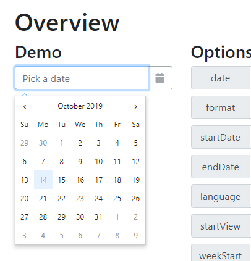Advance to next month with right arrow

point(135,106)
